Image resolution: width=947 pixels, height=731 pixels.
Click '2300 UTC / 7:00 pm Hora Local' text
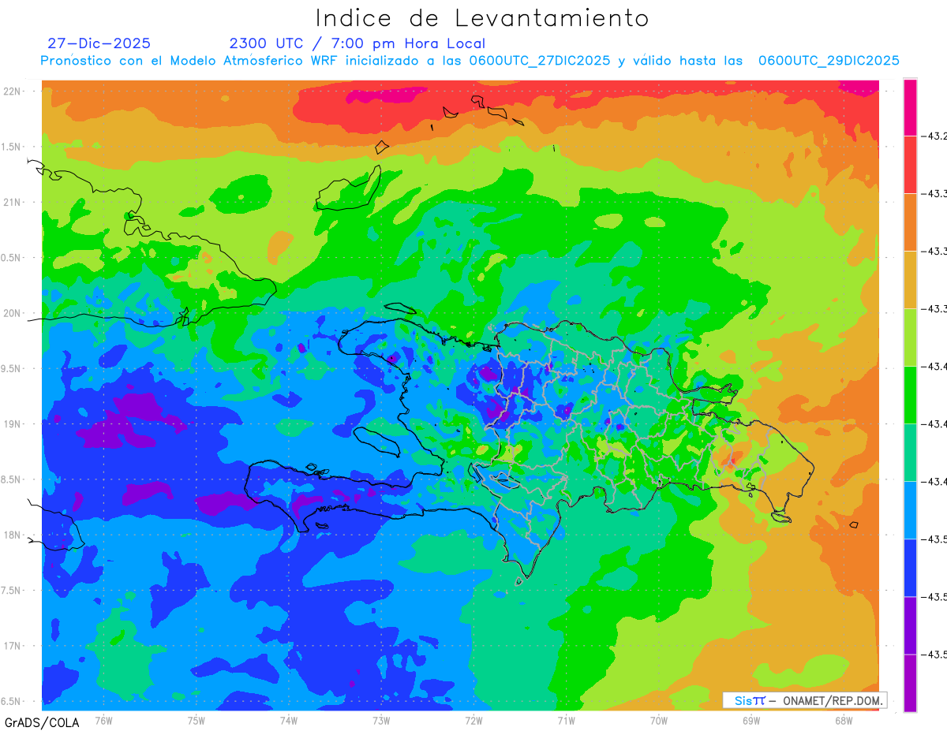tap(357, 43)
